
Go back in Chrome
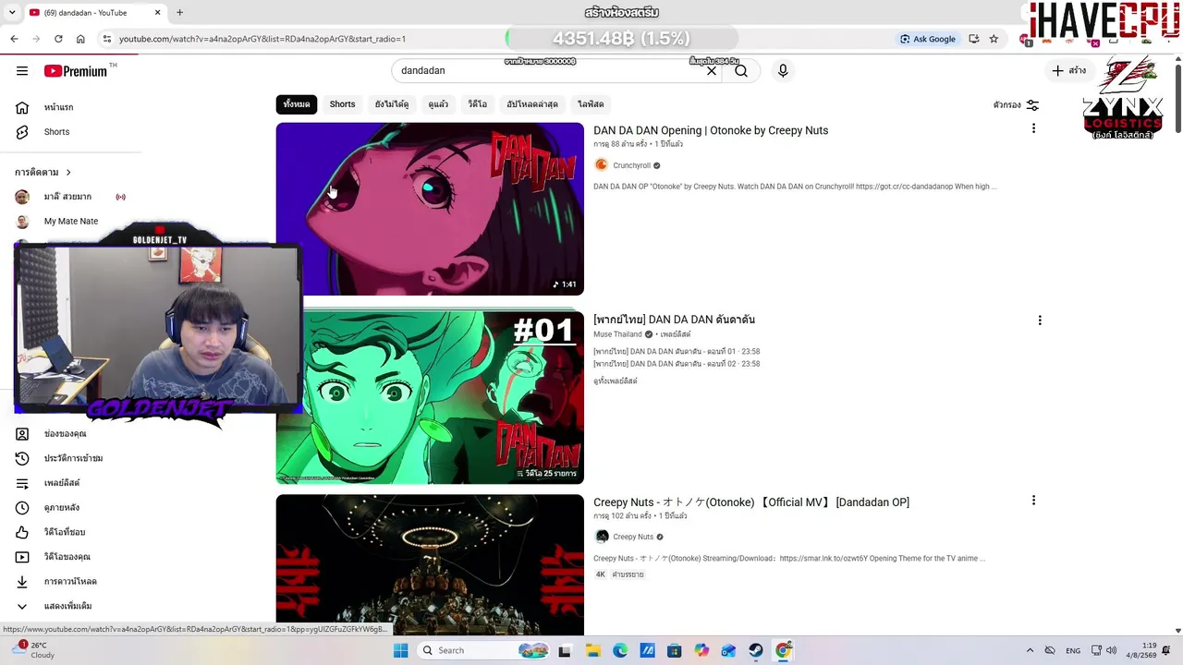(14, 39)
